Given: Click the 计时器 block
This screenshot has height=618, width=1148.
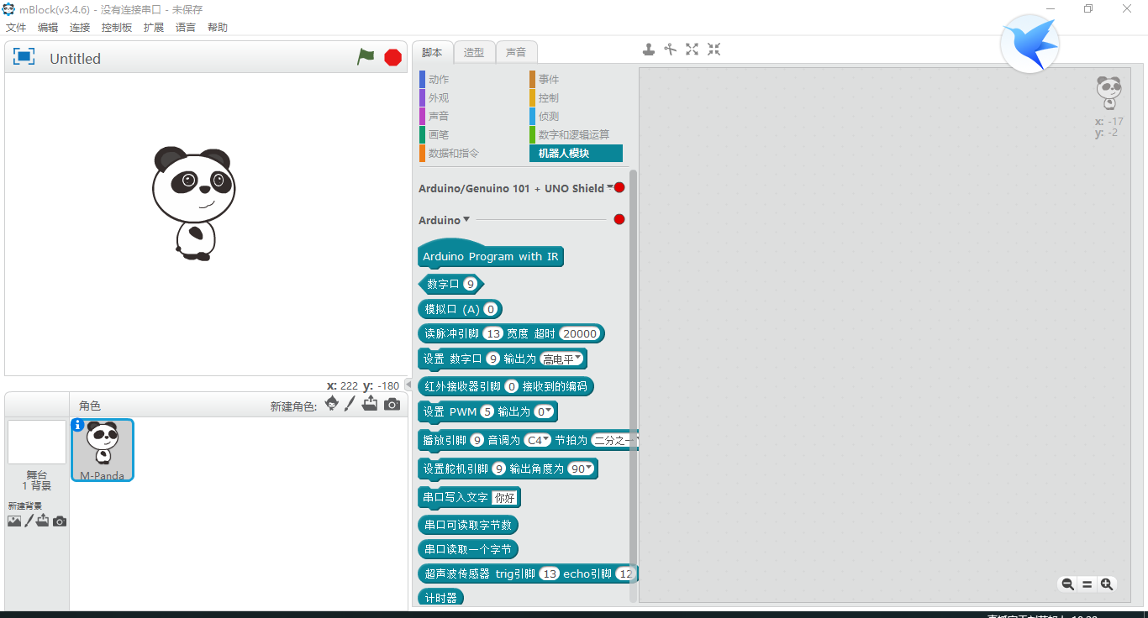Looking at the screenshot, I should [x=441, y=598].
